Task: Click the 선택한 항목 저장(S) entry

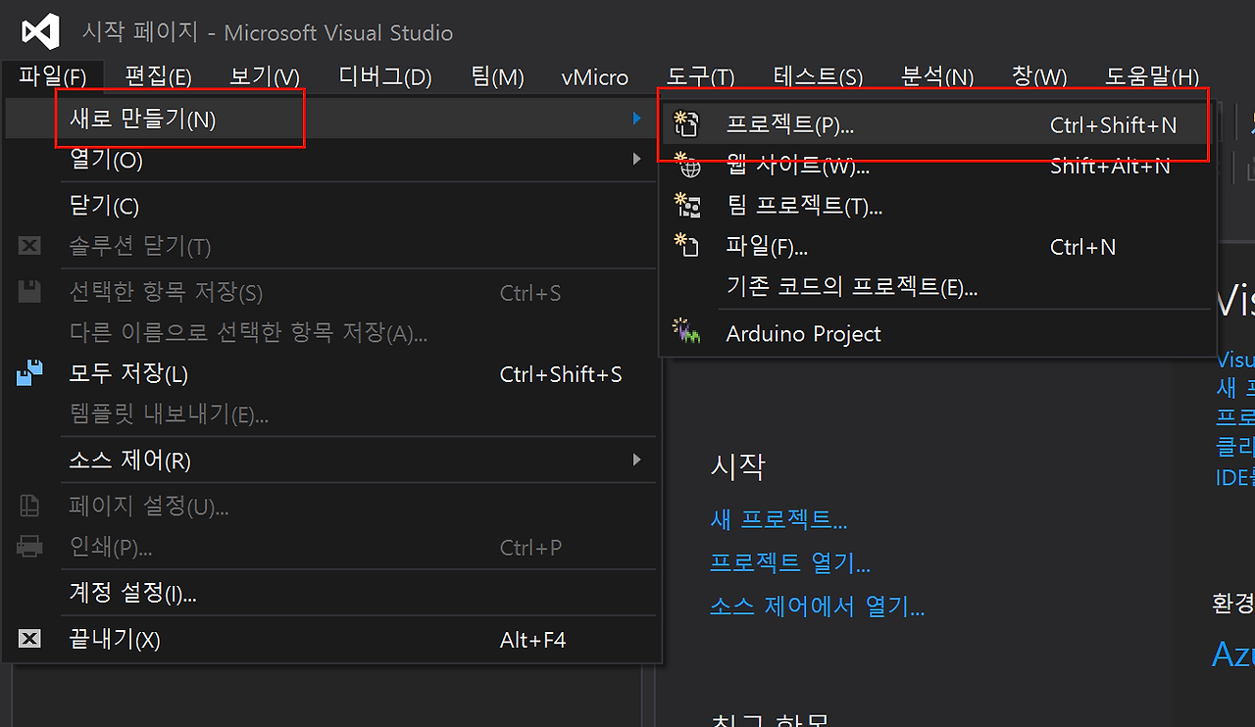Action: click(331, 292)
